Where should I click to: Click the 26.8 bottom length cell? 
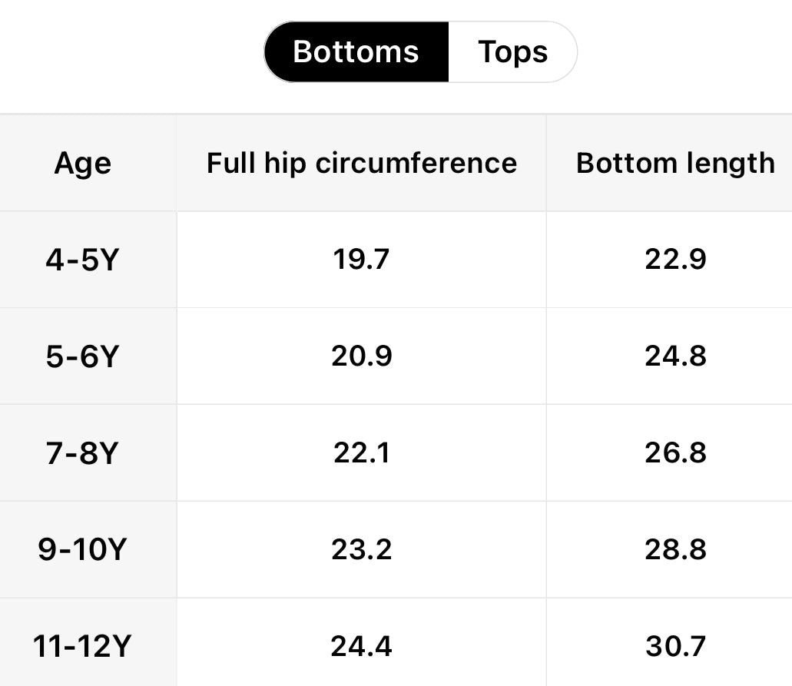[675, 453]
